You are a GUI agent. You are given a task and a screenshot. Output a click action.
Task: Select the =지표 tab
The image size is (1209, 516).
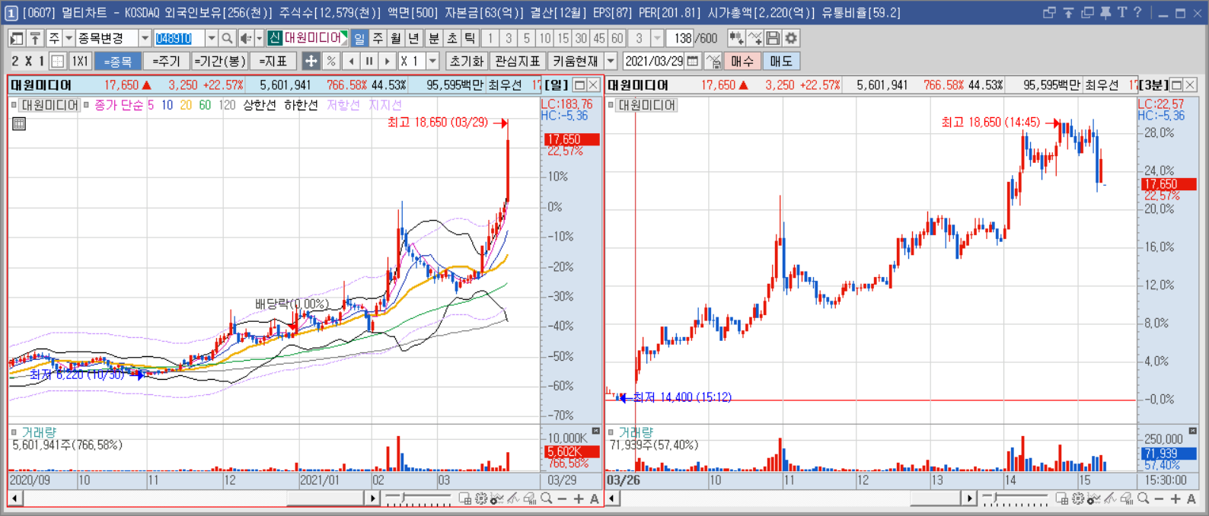tap(273, 61)
